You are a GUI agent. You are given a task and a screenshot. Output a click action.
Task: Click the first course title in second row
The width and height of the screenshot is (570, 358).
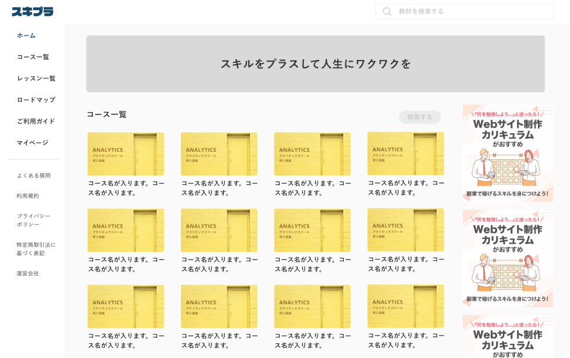tap(126, 264)
